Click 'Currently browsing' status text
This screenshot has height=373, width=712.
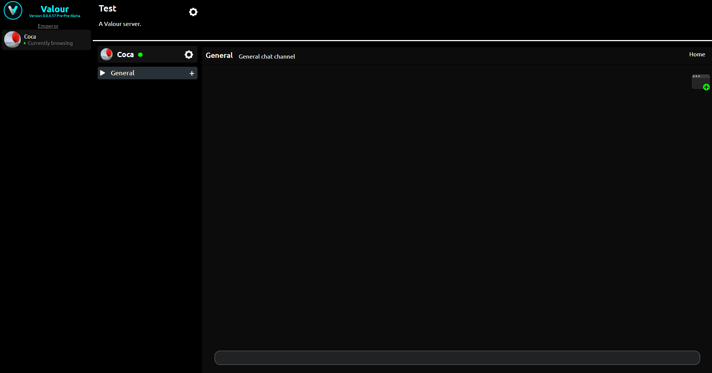click(50, 43)
